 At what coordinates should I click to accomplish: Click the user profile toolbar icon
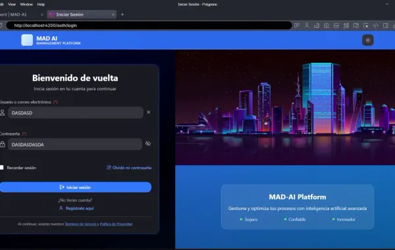pos(307,26)
